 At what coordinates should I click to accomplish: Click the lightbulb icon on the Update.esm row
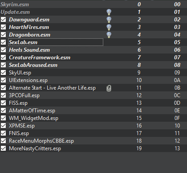[x=109, y=12]
